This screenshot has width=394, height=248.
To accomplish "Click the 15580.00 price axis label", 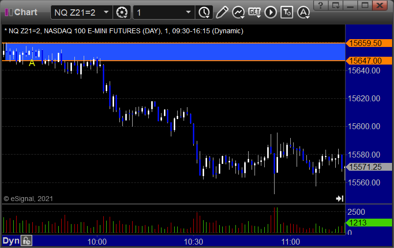I will (364, 155).
